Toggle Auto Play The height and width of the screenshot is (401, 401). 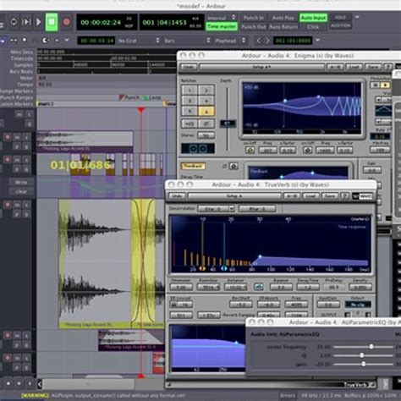pos(283,18)
